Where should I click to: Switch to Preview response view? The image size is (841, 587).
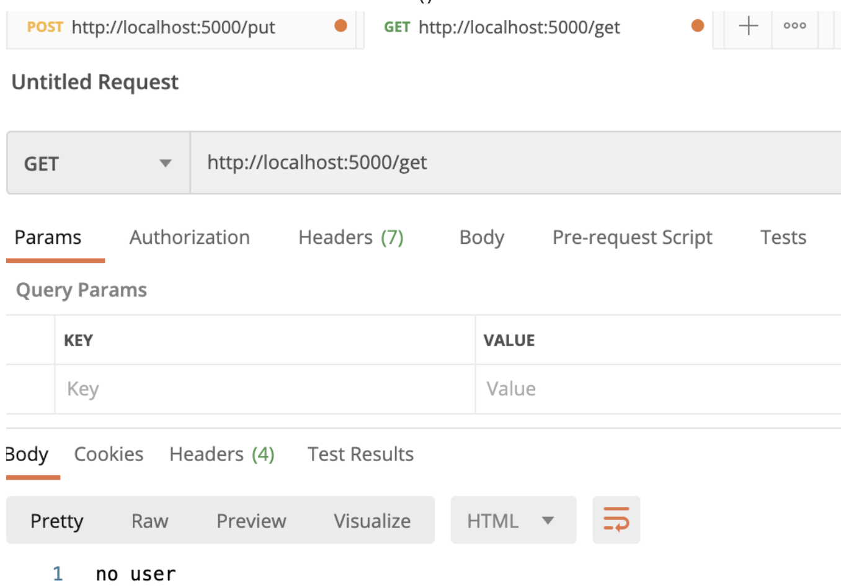(251, 521)
